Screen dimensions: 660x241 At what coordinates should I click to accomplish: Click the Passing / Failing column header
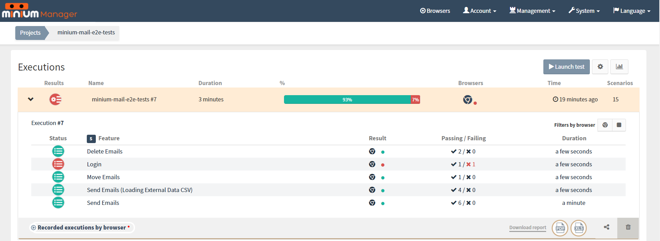click(x=463, y=138)
